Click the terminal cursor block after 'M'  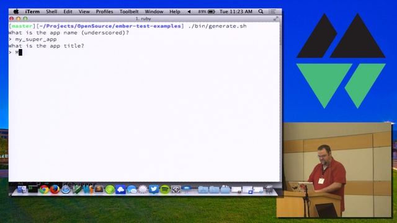tap(20, 52)
